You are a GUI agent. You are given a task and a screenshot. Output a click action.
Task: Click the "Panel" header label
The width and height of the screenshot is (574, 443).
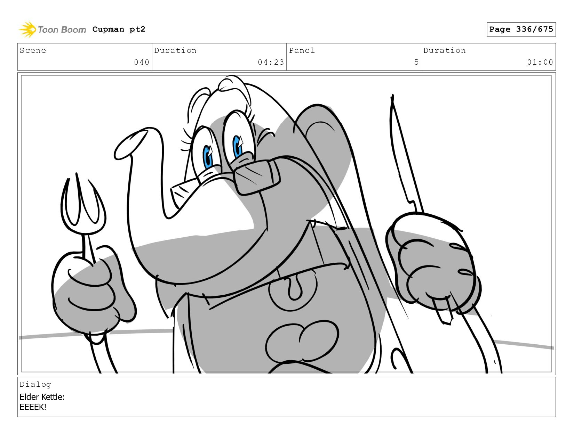point(302,51)
